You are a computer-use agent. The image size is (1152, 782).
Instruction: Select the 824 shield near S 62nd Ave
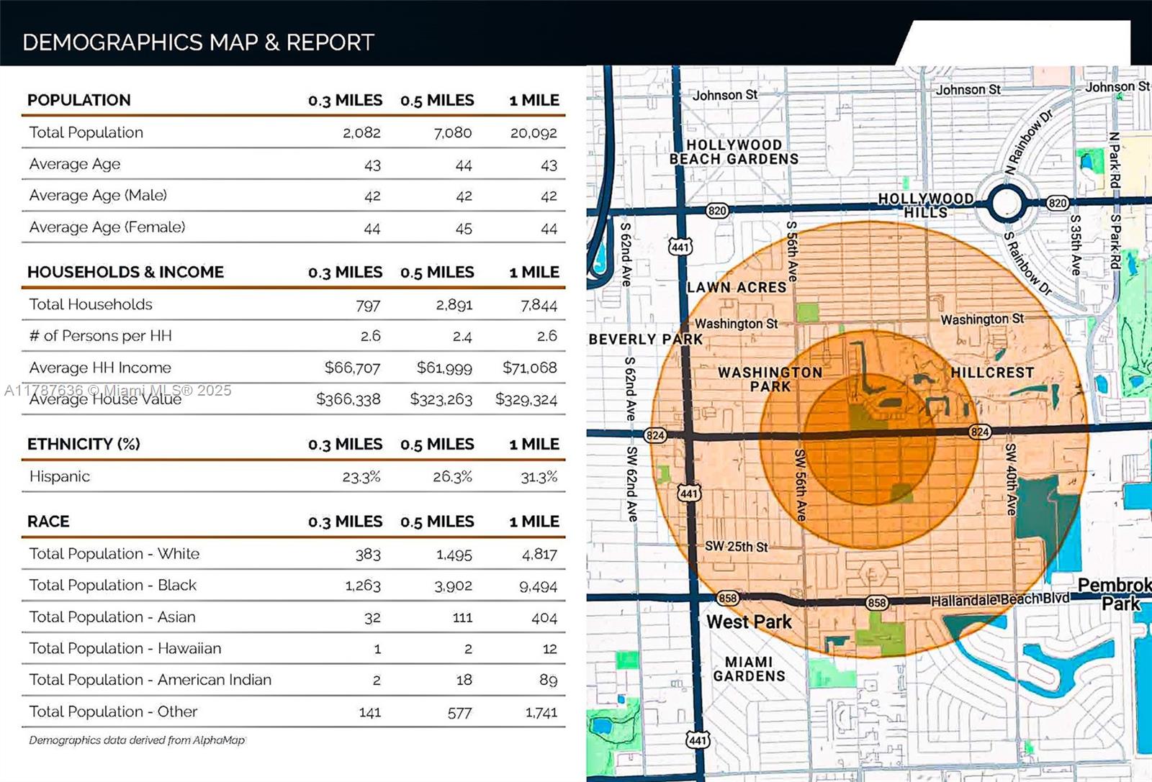pos(655,435)
